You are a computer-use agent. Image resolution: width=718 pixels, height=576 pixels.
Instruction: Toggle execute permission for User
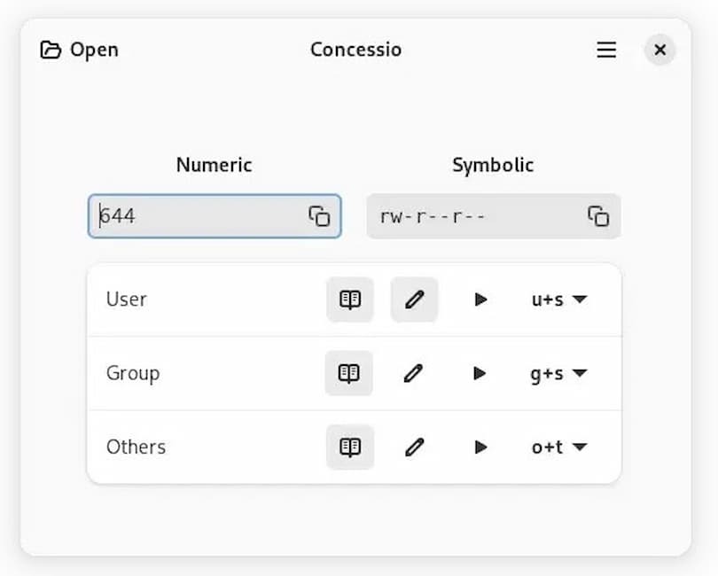pos(480,300)
